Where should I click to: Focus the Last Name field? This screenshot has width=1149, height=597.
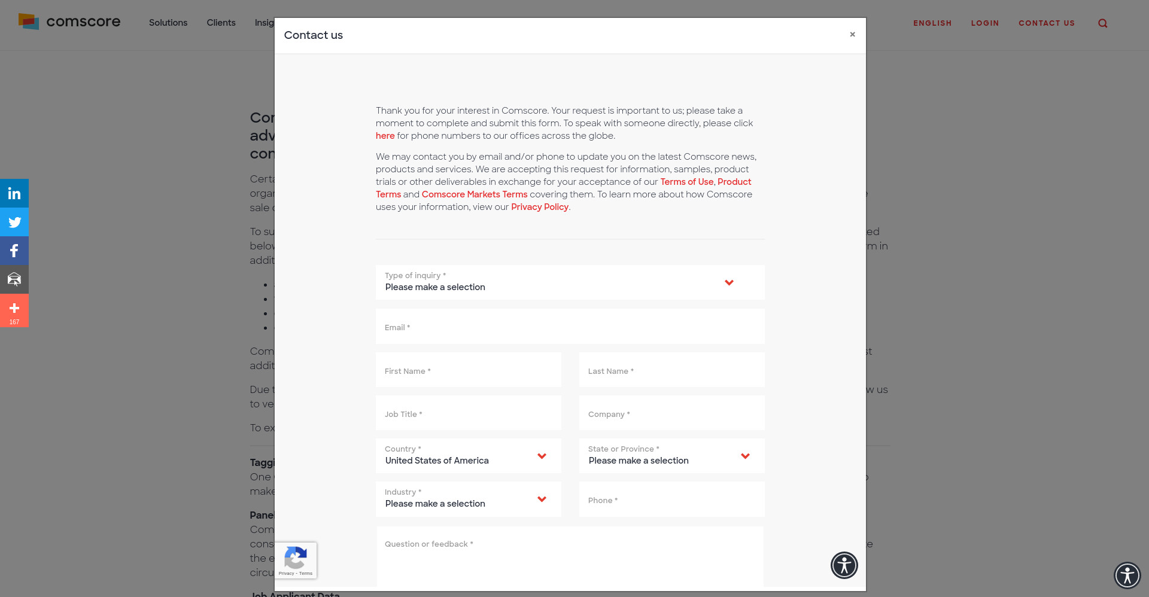pyautogui.click(x=671, y=370)
